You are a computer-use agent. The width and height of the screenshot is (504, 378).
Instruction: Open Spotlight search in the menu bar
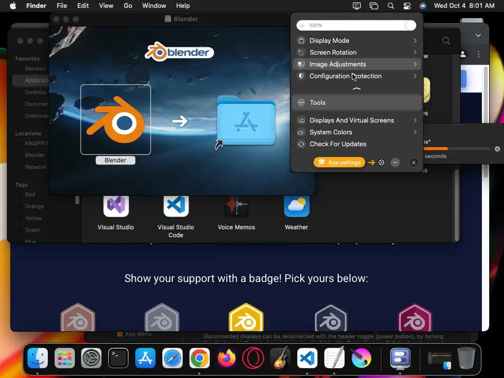[x=391, y=6]
